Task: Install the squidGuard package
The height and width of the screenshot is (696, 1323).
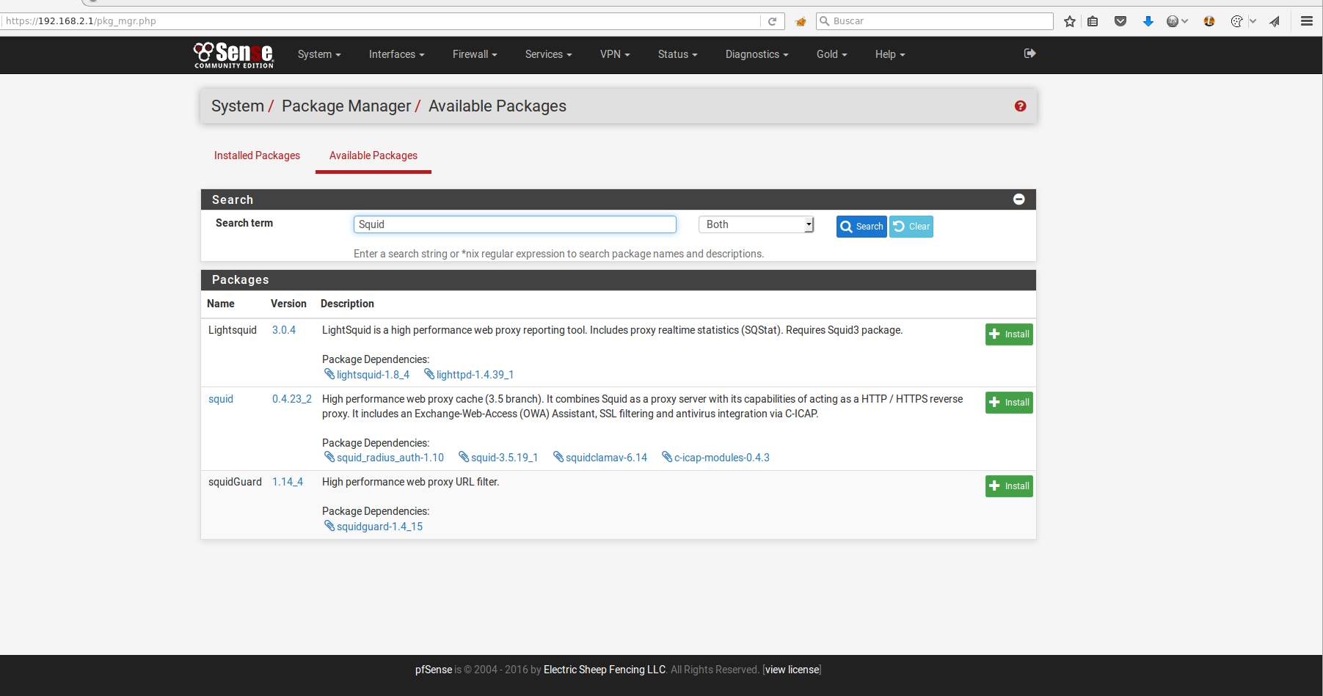Action: point(1008,486)
